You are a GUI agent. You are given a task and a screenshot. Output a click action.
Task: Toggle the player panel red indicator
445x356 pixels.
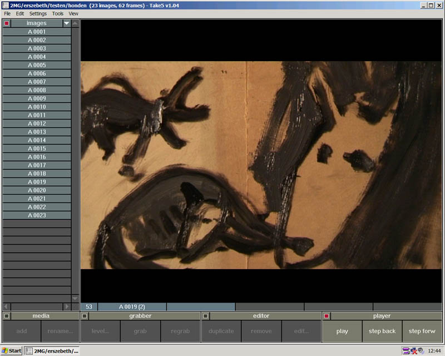coord(326,316)
